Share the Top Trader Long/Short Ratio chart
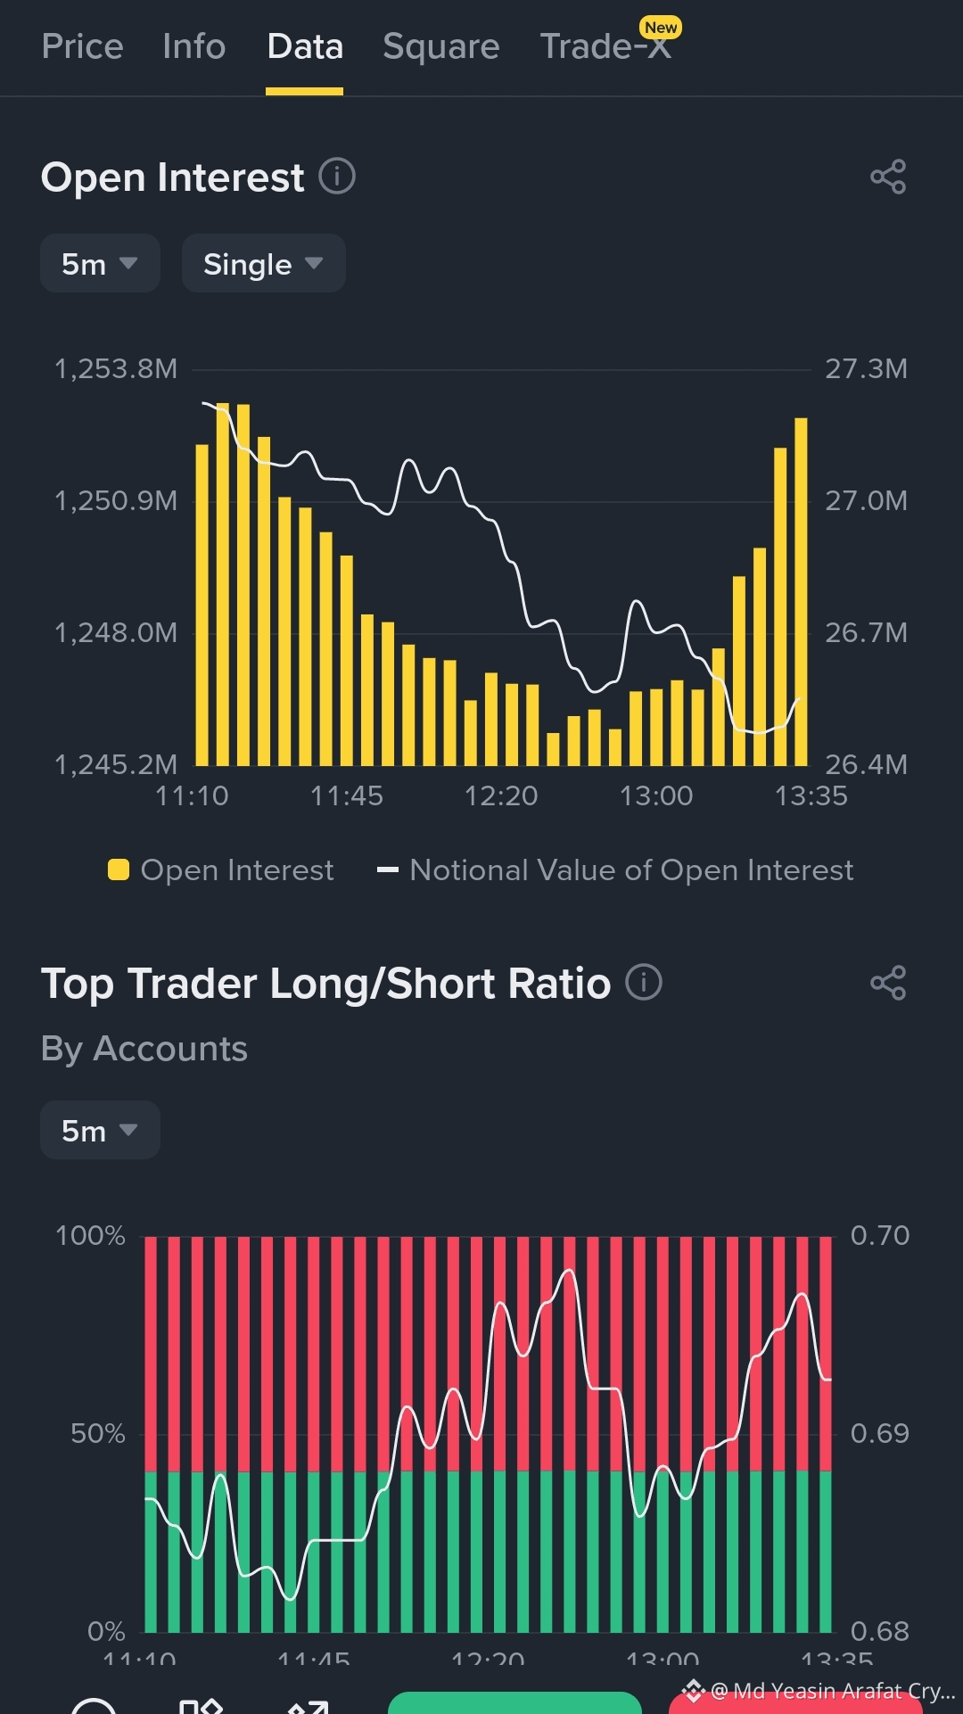This screenshot has width=963, height=1714. [x=888, y=983]
